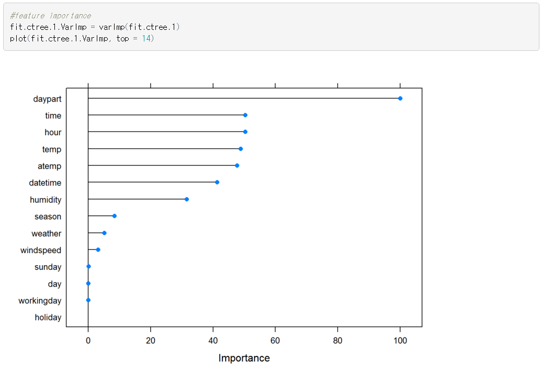Image resolution: width=541 pixels, height=372 pixels.
Task: Click the 40 tick label on x-axis
Action: point(213,341)
